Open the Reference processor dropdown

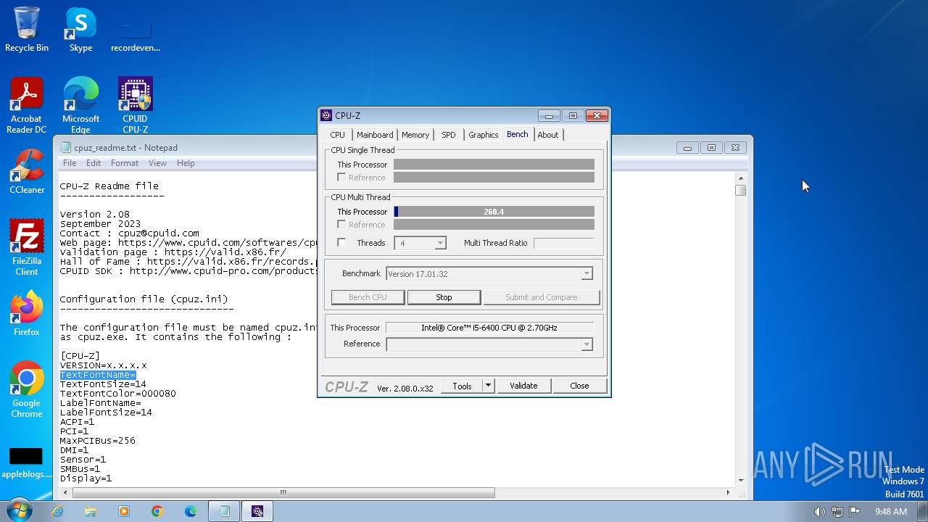587,344
